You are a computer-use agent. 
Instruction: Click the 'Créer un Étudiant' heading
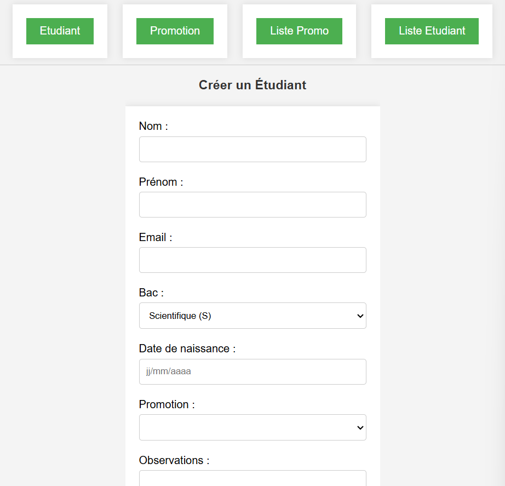[x=253, y=85]
